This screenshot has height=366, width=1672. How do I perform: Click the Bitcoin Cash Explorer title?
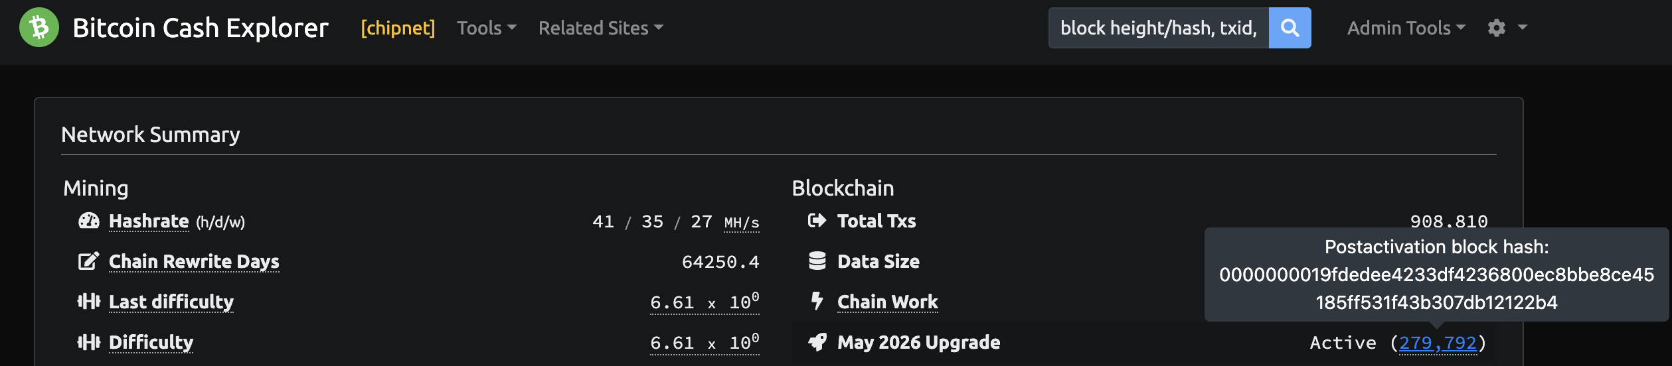coord(201,28)
